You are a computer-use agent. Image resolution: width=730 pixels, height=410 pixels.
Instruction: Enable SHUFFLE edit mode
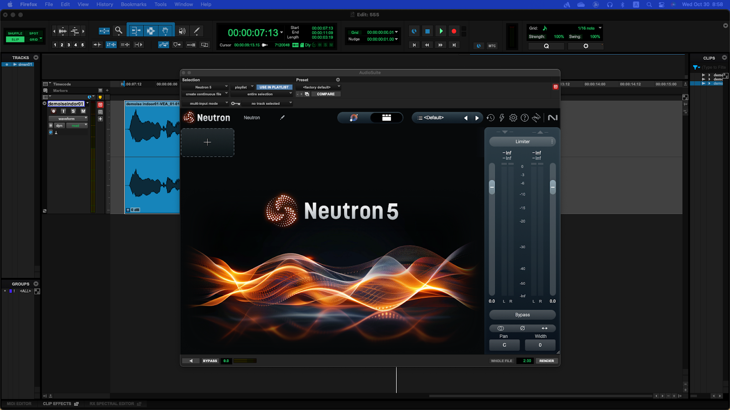pyautogui.click(x=15, y=33)
